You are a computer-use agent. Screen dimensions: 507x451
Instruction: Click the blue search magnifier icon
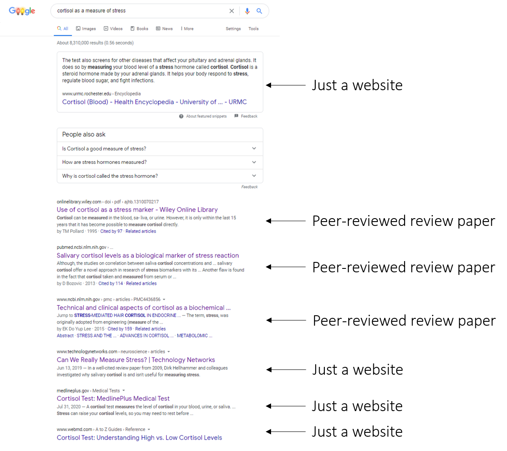pyautogui.click(x=259, y=11)
